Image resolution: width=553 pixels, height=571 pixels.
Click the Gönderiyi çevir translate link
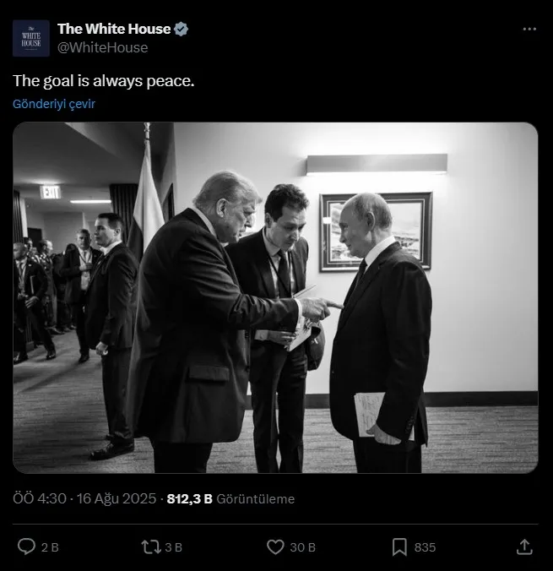(x=54, y=103)
